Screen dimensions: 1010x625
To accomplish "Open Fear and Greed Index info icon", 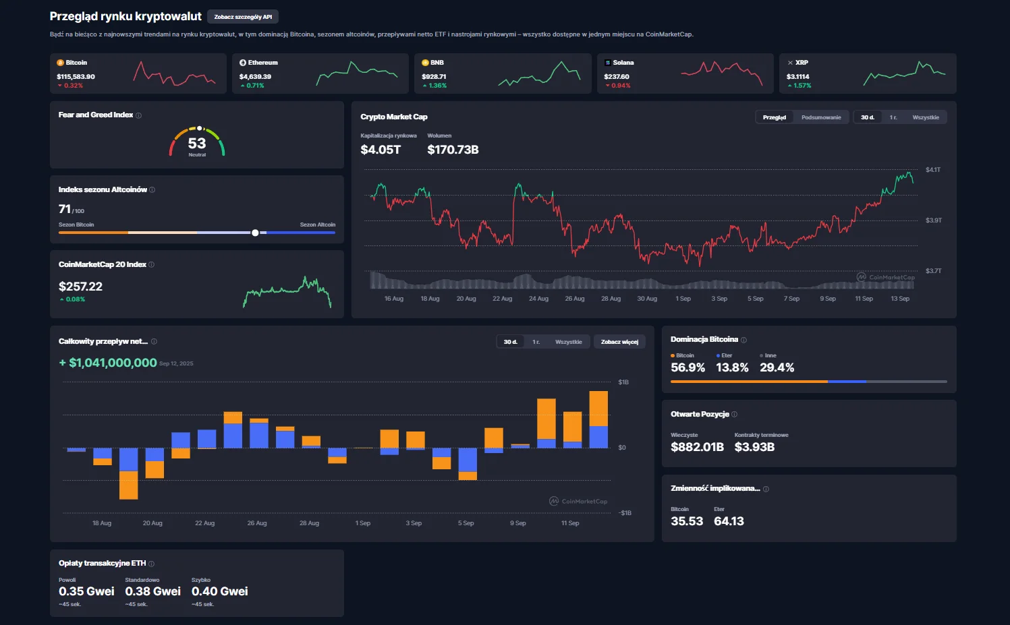I will (139, 115).
